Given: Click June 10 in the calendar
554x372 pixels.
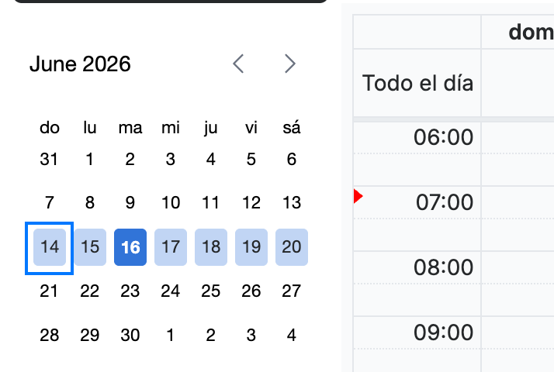Looking at the screenshot, I should pos(171,203).
